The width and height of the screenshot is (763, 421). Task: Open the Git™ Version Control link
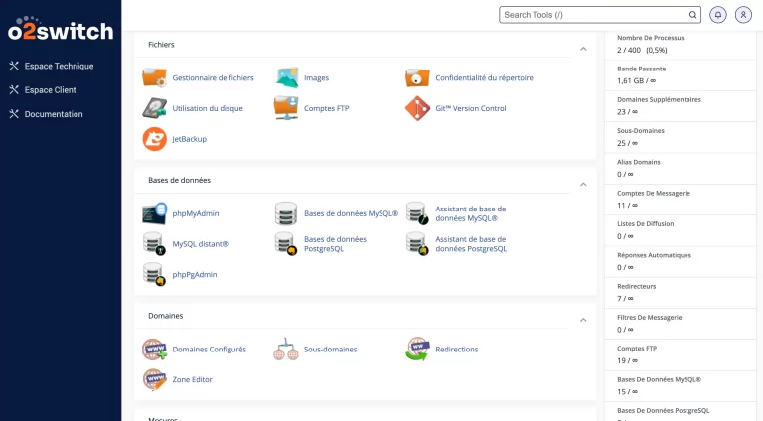471,108
